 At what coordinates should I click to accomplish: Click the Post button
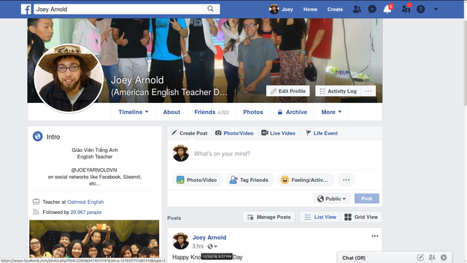[366, 199]
